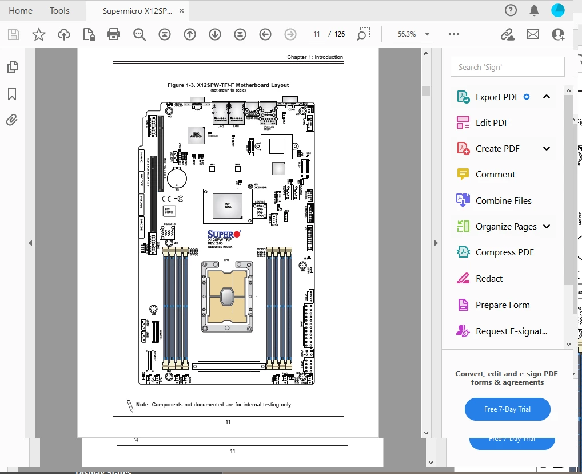Click the share with others person icon
Image resolution: width=582 pixels, height=474 pixels.
point(558,34)
